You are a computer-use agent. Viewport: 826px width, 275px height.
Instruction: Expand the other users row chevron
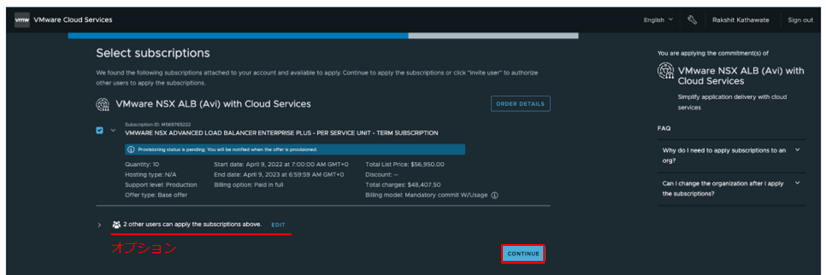(x=101, y=225)
